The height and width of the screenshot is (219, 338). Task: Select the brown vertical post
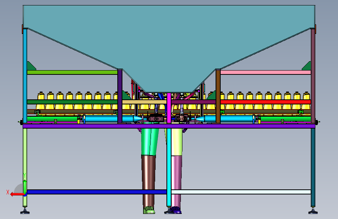(x=218, y=96)
